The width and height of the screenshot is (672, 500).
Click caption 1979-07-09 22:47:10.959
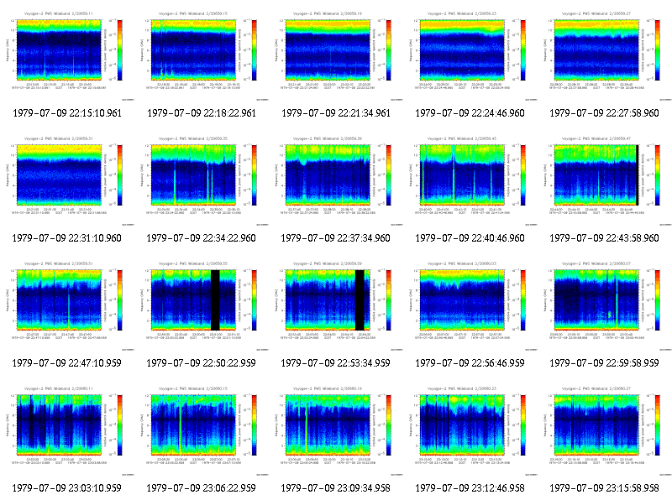pos(67,363)
